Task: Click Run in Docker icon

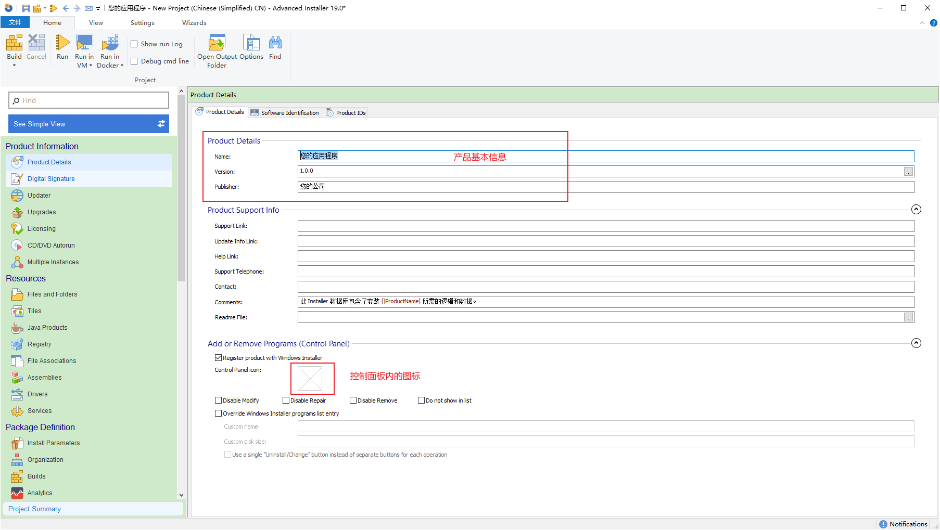Action: click(110, 43)
